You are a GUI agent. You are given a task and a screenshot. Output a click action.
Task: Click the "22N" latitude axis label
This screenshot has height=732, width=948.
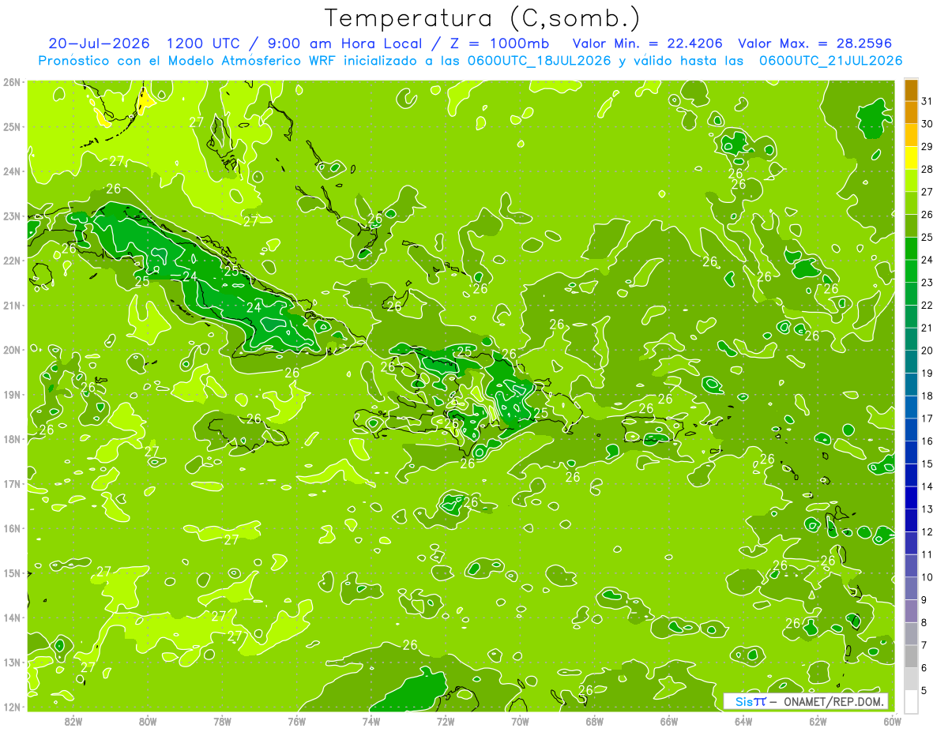[12, 261]
